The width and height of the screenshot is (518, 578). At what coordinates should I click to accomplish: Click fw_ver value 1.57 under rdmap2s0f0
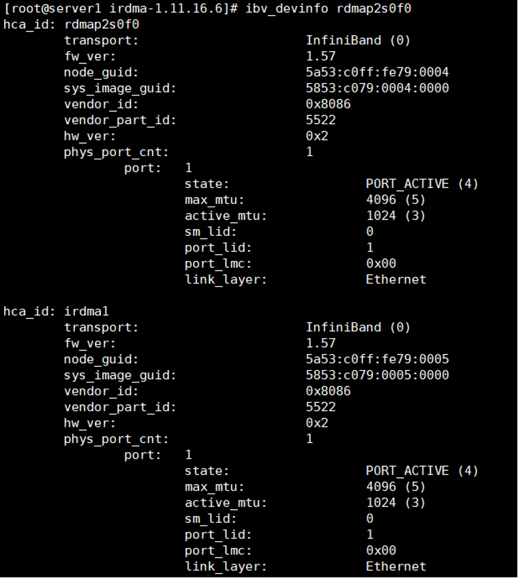(x=320, y=57)
